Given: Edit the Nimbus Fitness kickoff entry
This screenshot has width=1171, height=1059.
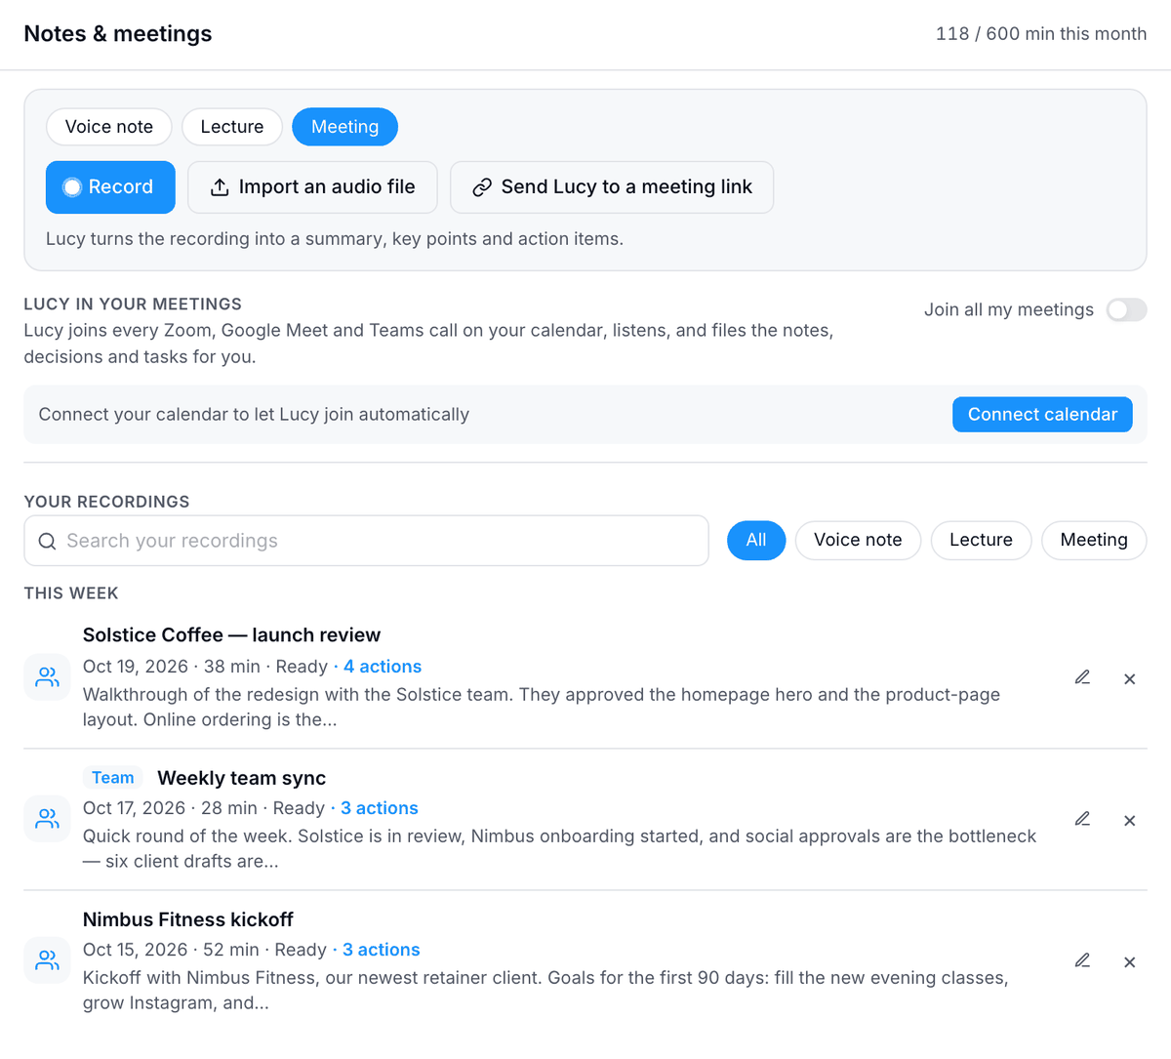Looking at the screenshot, I should point(1082,960).
